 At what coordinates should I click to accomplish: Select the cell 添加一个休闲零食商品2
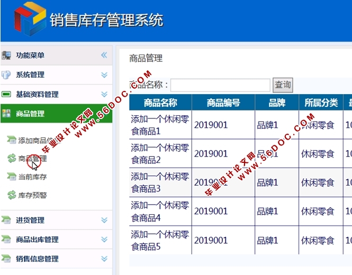(160, 154)
